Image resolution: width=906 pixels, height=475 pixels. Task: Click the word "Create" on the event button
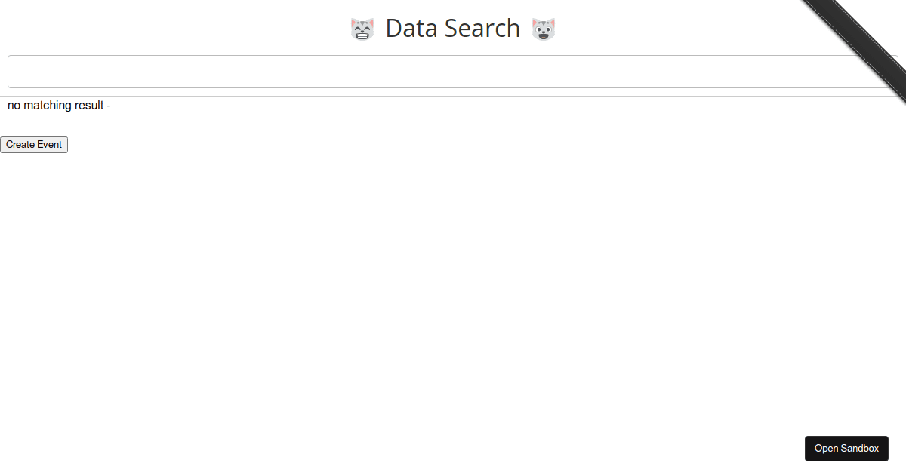pos(20,145)
